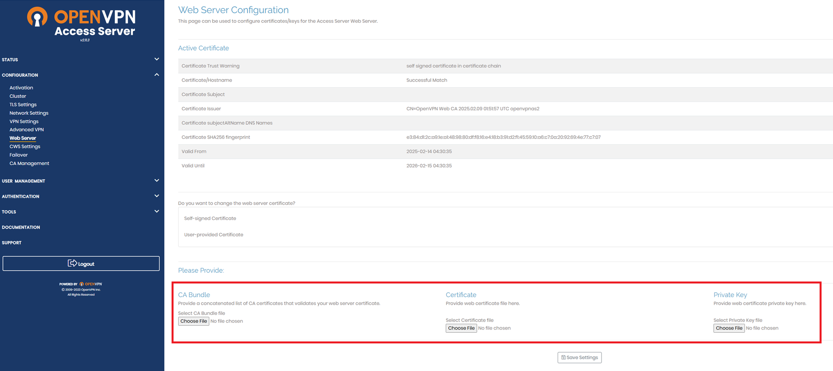Click the 'Successful Match' hostname value
The image size is (833, 371).
point(427,80)
